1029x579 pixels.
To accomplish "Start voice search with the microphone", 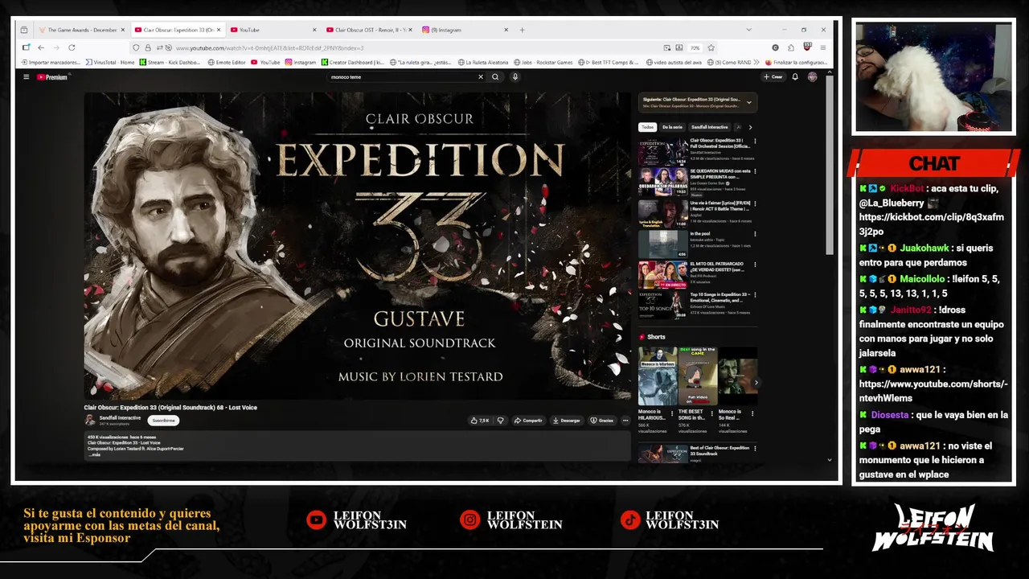I will pyautogui.click(x=515, y=77).
